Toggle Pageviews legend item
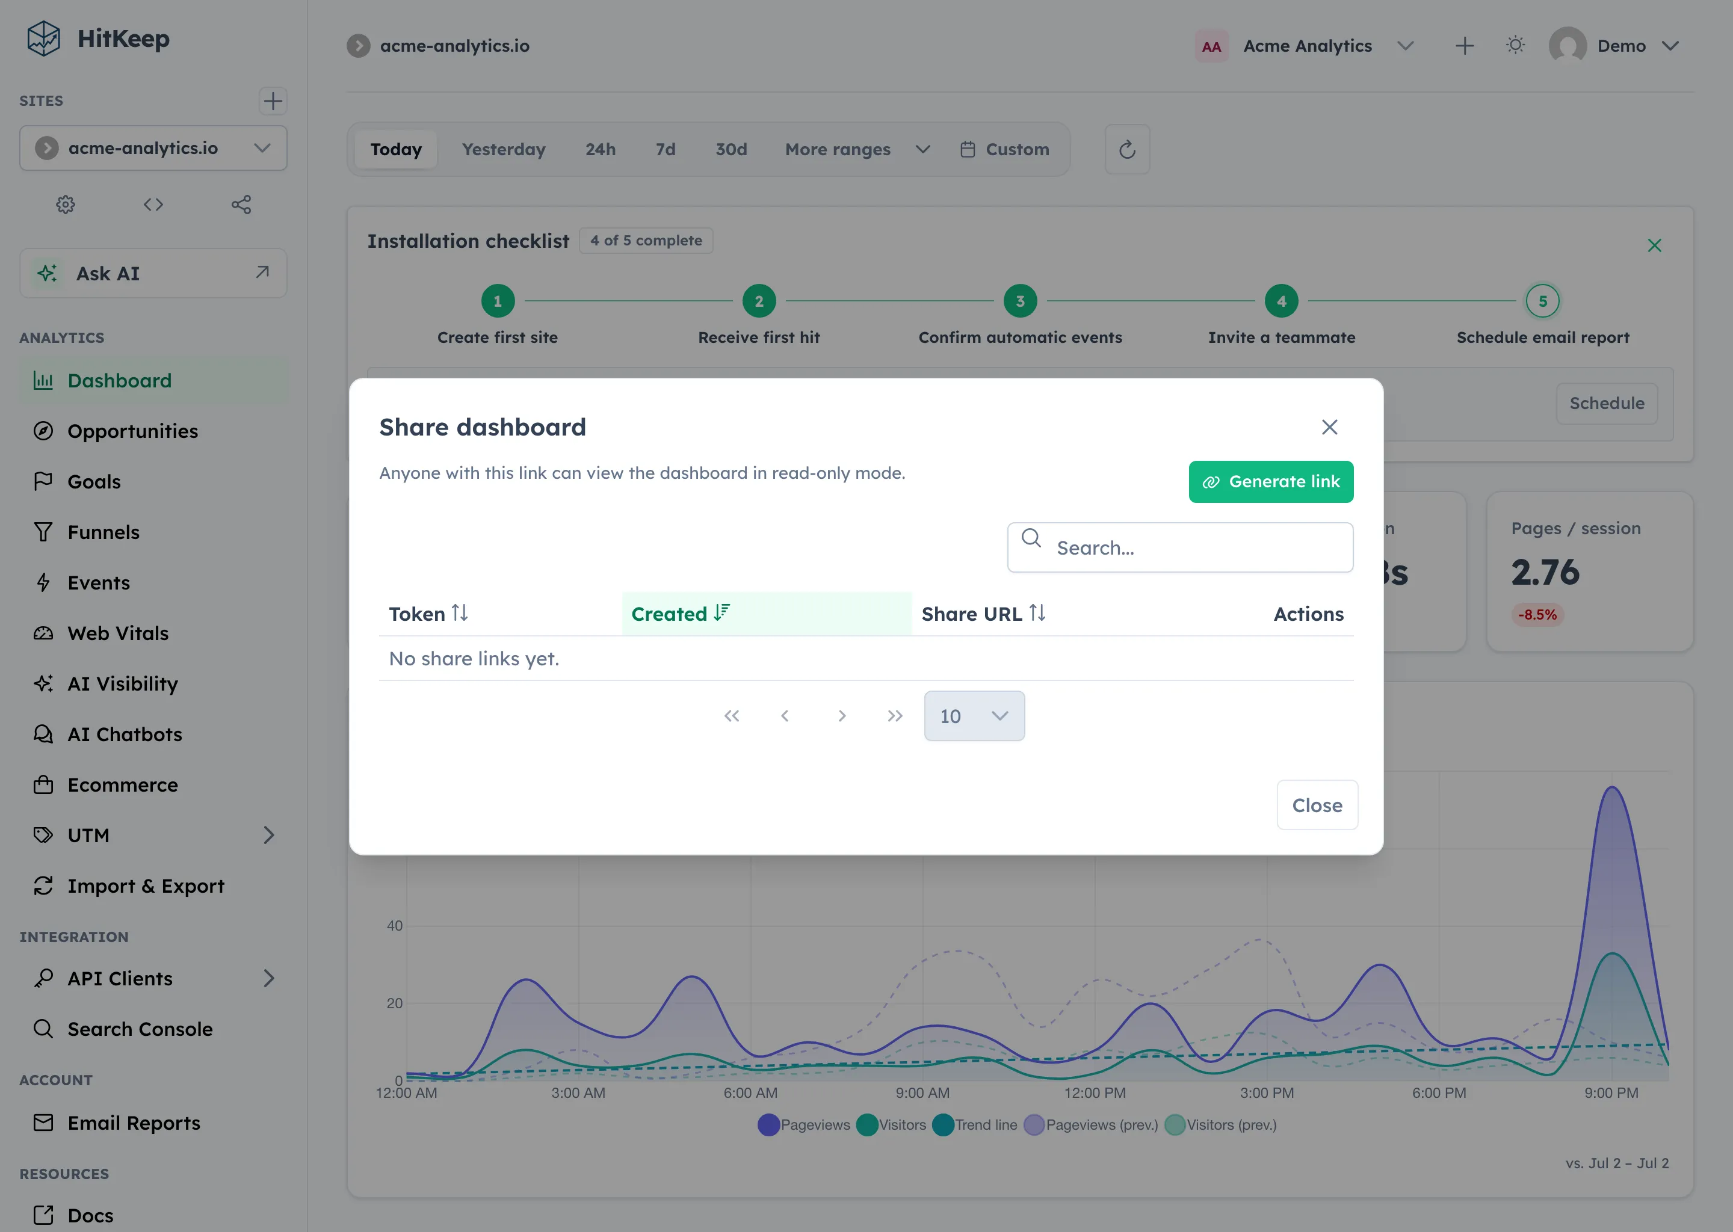1733x1232 pixels. click(x=805, y=1125)
